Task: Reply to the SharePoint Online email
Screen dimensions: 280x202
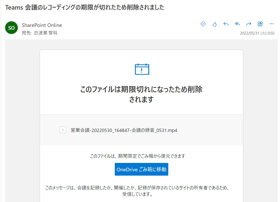Action: (x=226, y=24)
